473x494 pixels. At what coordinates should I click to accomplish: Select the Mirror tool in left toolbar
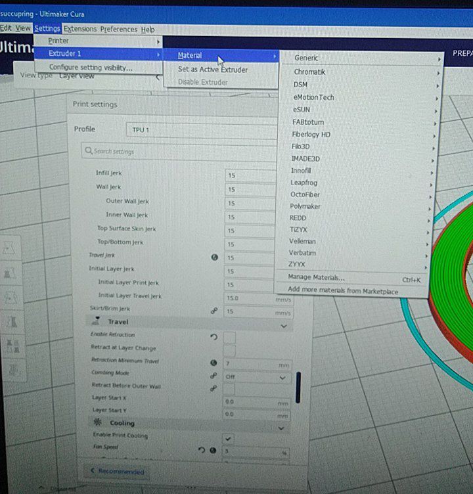click(x=12, y=322)
